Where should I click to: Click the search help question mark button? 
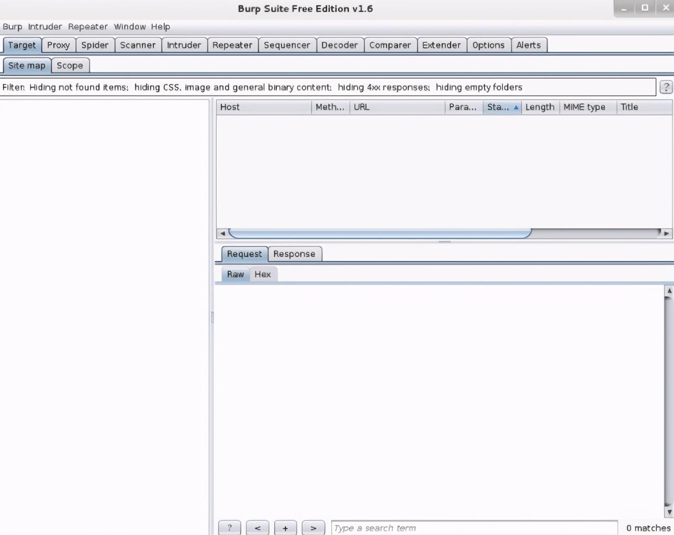point(230,528)
